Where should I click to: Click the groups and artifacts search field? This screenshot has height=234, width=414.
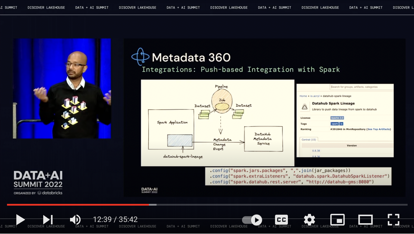tap(361, 87)
